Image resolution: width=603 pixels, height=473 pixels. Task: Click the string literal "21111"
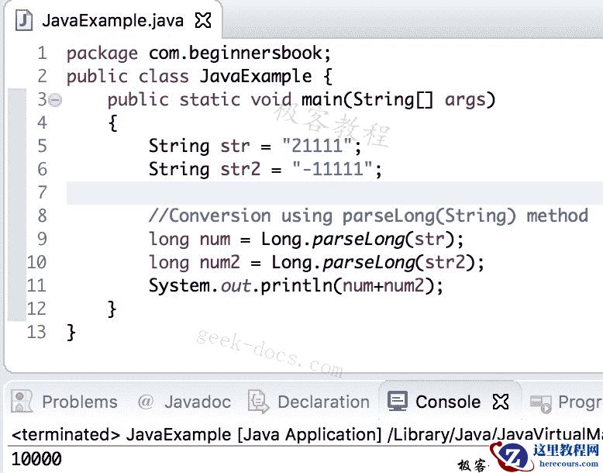pos(317,146)
